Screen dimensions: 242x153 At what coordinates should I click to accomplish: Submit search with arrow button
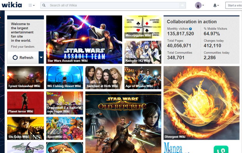coord(182,5)
